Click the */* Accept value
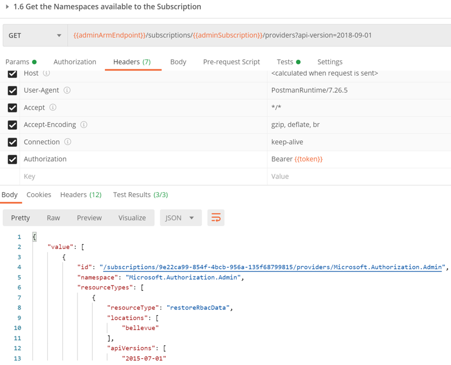 pyautogui.click(x=276, y=107)
